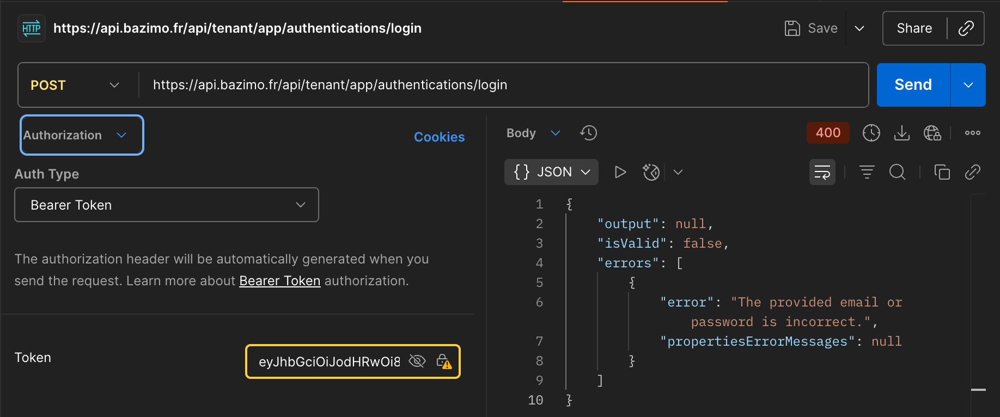The height and width of the screenshot is (417, 1000).
Task: Search within the response body
Action: click(897, 172)
